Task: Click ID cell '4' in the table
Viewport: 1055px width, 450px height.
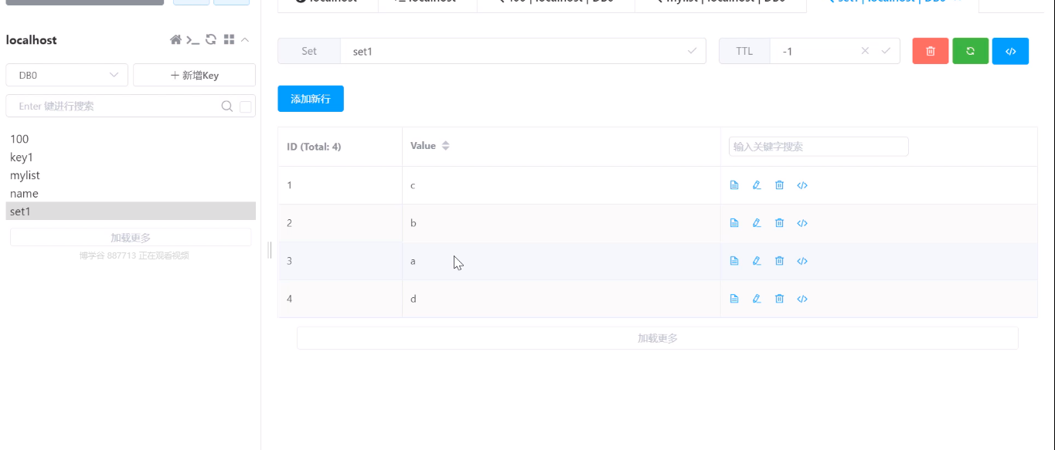Action: 340,299
